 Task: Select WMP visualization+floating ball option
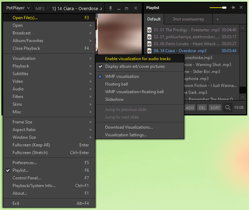click(x=140, y=91)
